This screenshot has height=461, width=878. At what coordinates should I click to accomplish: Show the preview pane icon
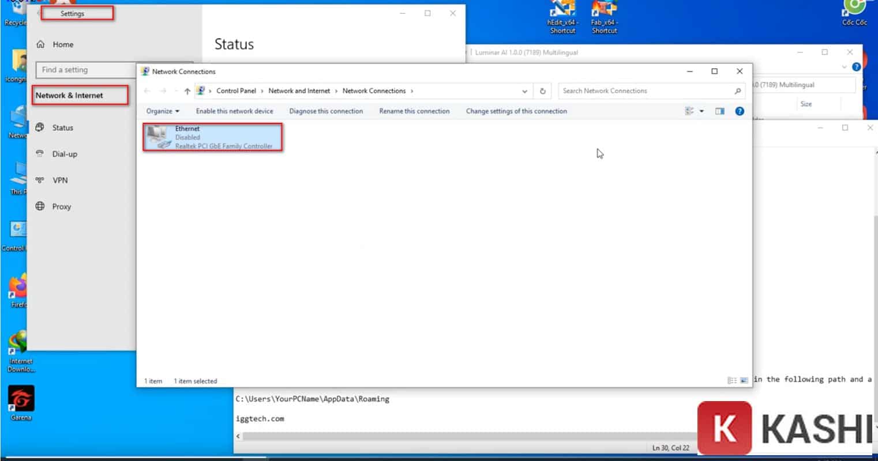(719, 111)
